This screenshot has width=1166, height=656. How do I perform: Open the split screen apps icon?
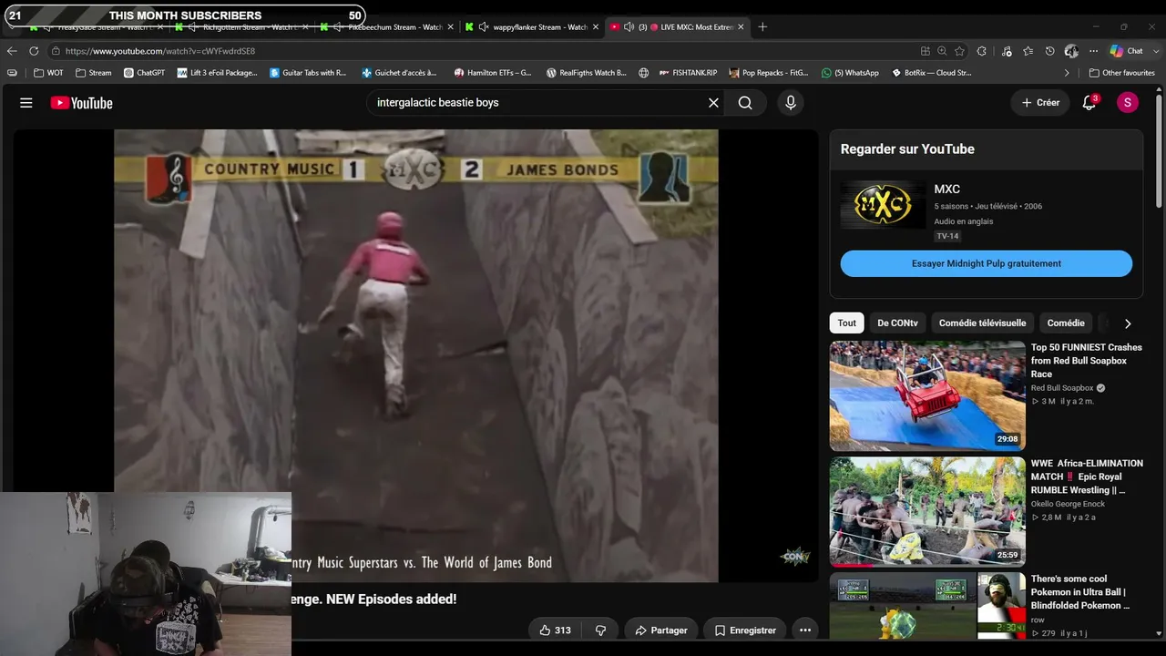(926, 51)
